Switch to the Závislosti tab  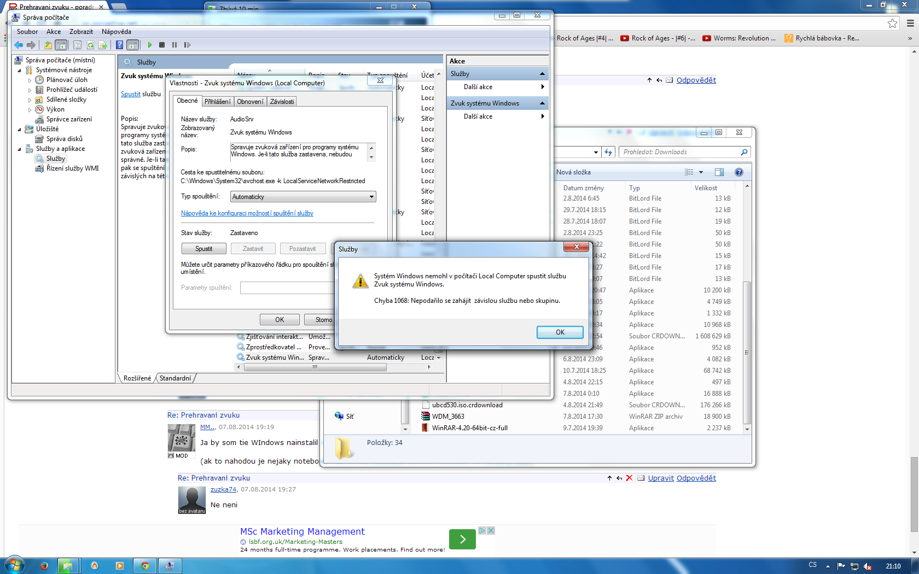click(x=282, y=102)
